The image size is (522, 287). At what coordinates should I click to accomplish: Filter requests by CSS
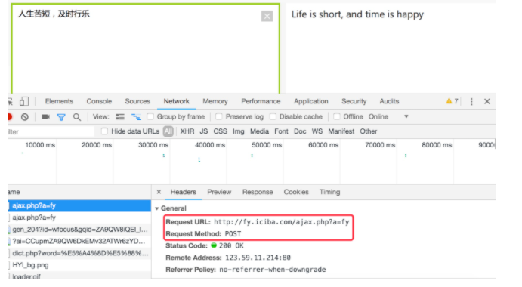(220, 131)
